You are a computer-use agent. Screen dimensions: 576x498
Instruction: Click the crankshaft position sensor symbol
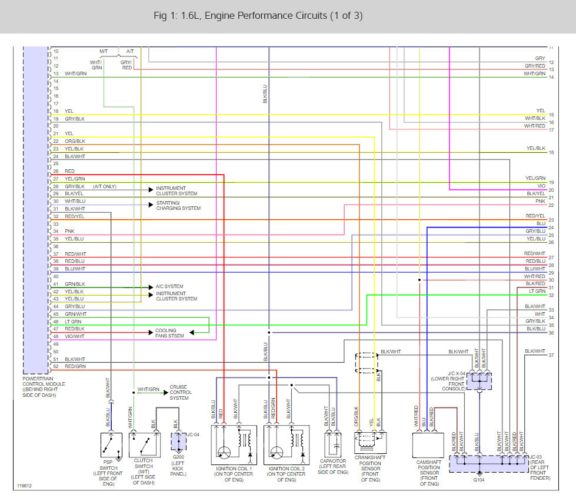[370, 443]
